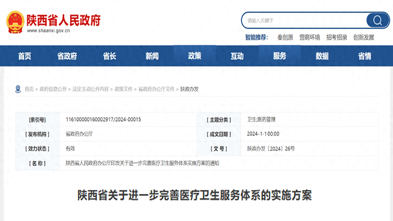Screen dimensions: 393x221
Task: Click the 秦创原 recommended keyword link
Action: [x=285, y=38]
